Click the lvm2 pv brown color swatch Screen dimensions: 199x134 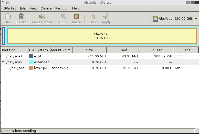[x=31, y=68]
